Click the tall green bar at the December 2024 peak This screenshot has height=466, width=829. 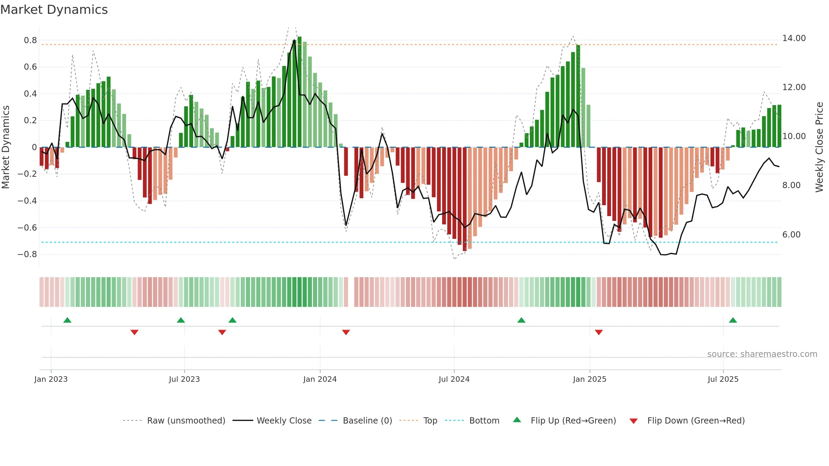click(578, 96)
